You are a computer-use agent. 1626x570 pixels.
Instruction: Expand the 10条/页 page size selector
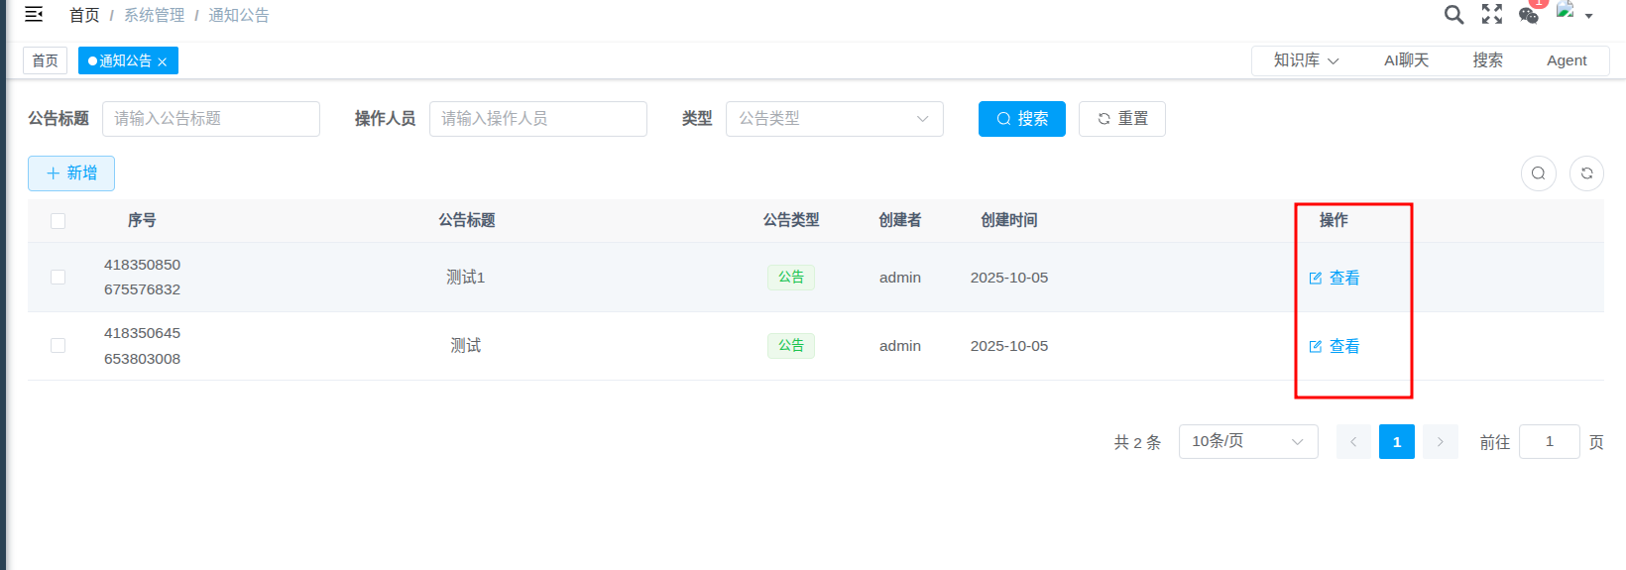click(x=1247, y=442)
